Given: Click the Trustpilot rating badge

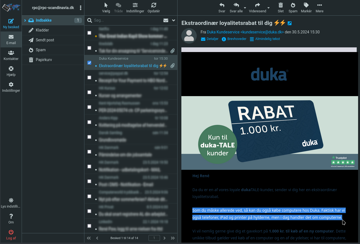Looking at the screenshot, I should click(343, 162).
